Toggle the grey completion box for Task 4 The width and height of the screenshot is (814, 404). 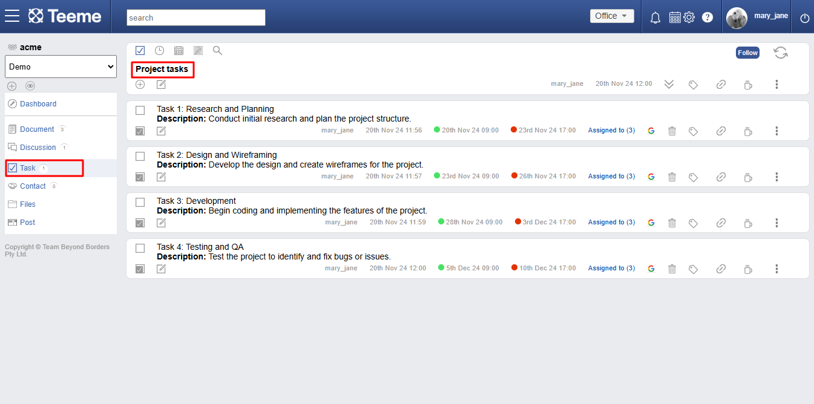pos(140,269)
